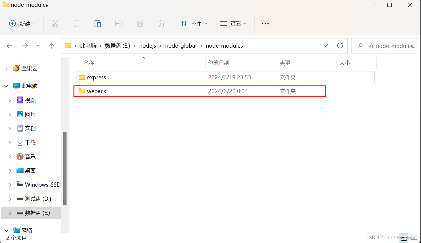Image resolution: width=421 pixels, height=243 pixels.
Task: Go forward with the right arrow
Action: (25, 46)
